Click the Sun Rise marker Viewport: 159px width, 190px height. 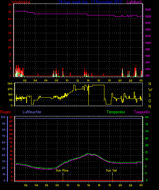62,170
